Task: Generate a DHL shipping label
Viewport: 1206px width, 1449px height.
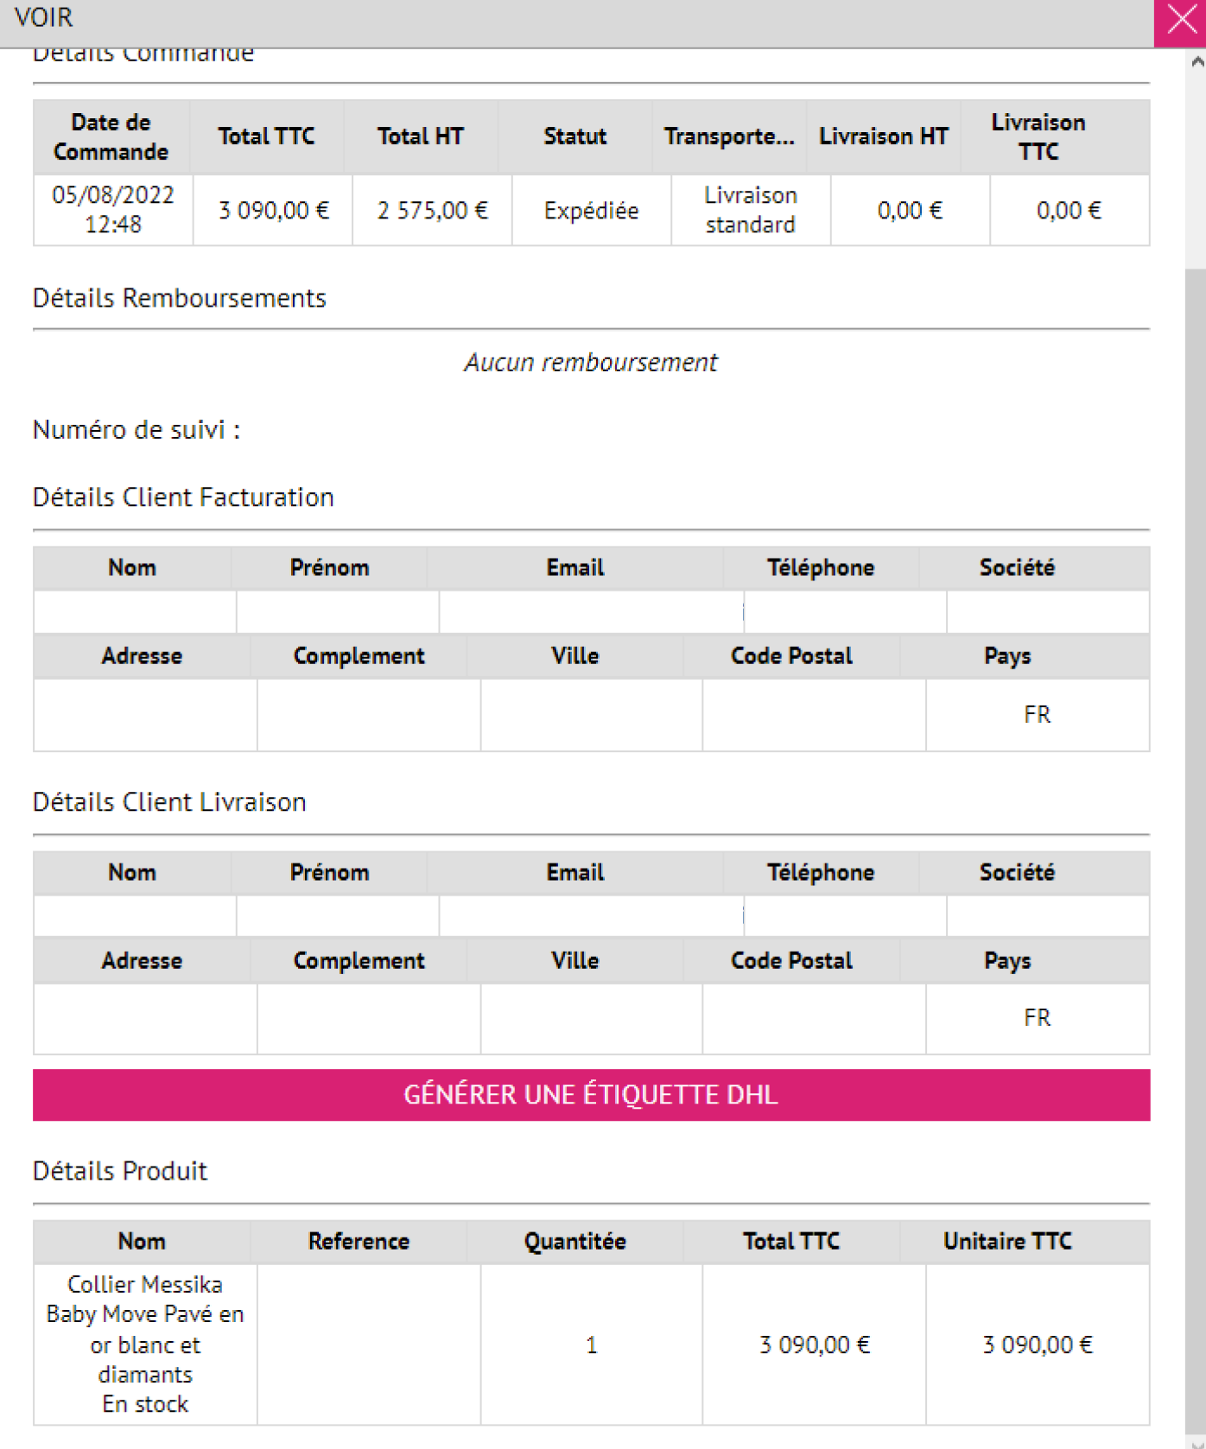Action: (591, 1094)
